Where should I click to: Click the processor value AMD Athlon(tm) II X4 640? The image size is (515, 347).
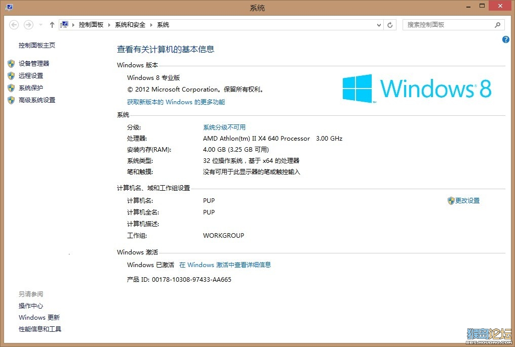coord(257,139)
